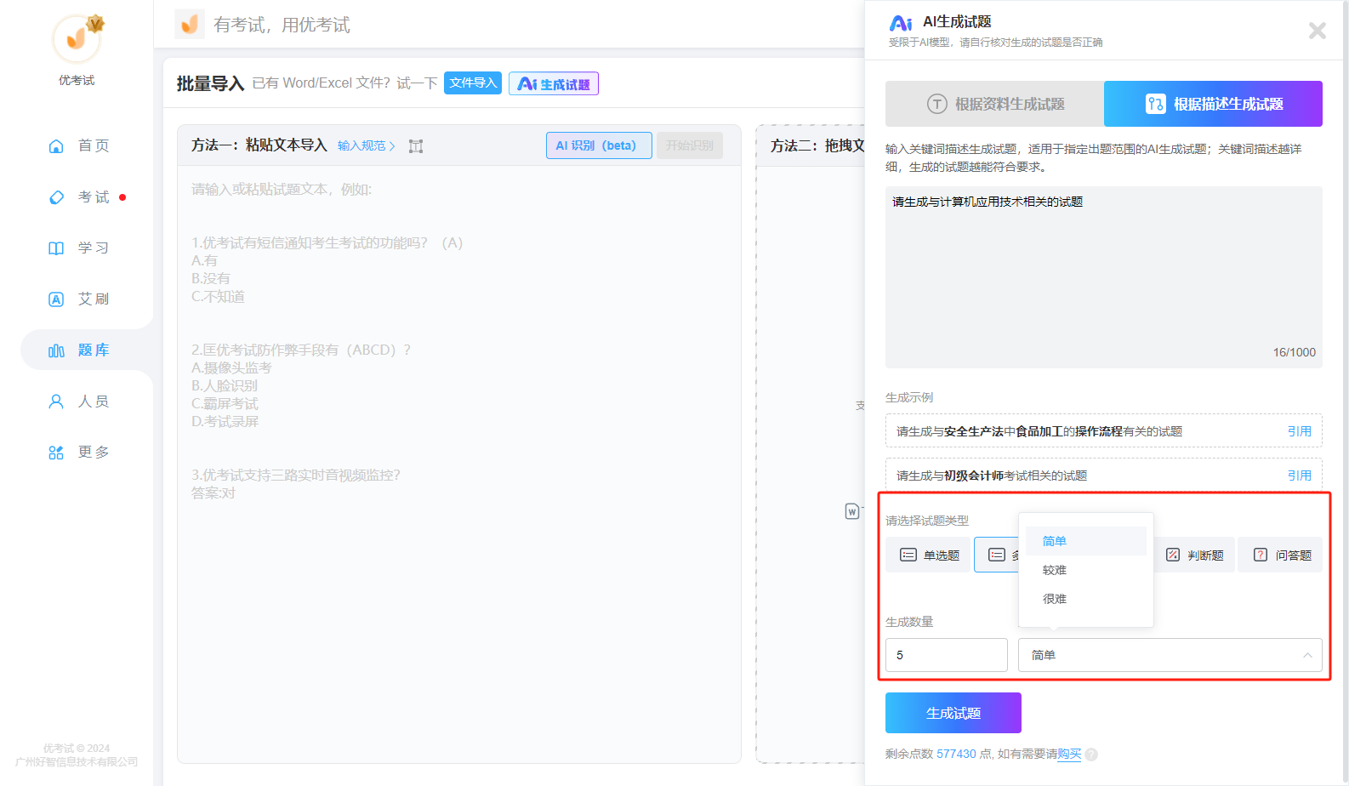Click the bar chart icon beside 题库
This screenshot has width=1349, height=786.
pos(56,350)
